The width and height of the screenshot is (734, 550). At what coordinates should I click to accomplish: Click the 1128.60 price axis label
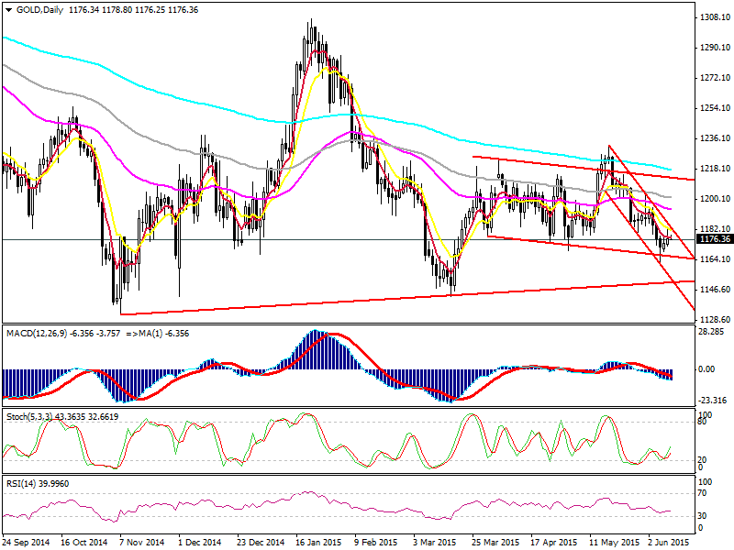tap(716, 319)
